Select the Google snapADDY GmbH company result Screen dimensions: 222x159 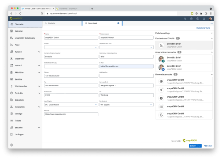[184, 115]
